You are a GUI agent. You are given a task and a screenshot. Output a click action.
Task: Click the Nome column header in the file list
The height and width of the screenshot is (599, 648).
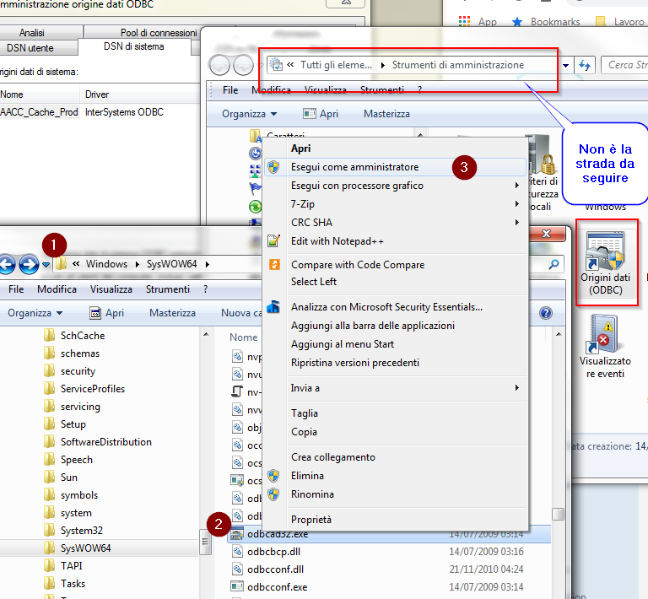(243, 337)
